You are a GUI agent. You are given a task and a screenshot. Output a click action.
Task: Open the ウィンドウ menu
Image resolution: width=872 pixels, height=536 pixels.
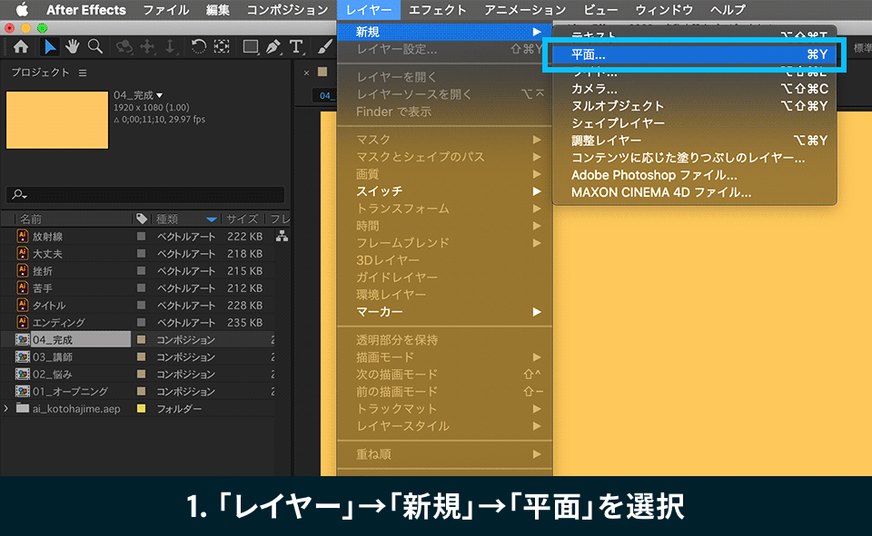(664, 9)
